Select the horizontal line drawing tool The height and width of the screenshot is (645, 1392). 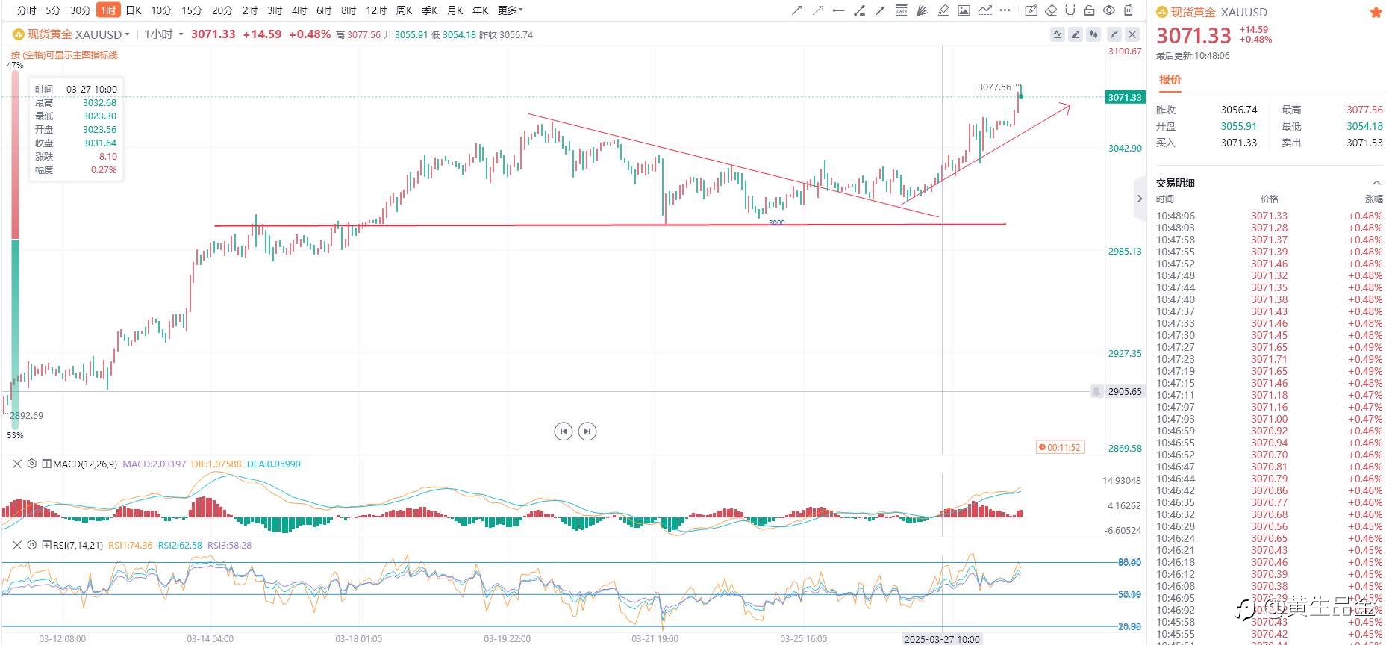839,10
